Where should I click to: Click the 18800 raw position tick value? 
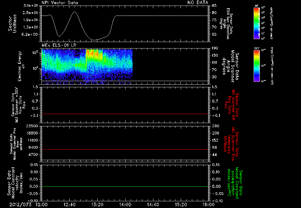click(32, 133)
